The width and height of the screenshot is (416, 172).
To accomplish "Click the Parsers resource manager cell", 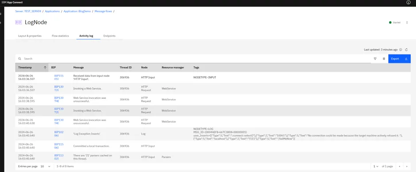I will click(x=166, y=157).
